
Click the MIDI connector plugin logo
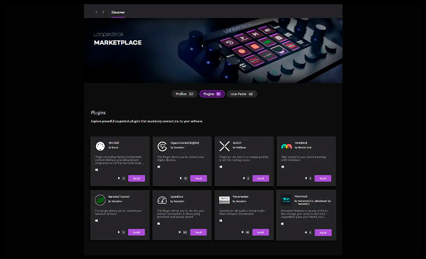click(100, 147)
